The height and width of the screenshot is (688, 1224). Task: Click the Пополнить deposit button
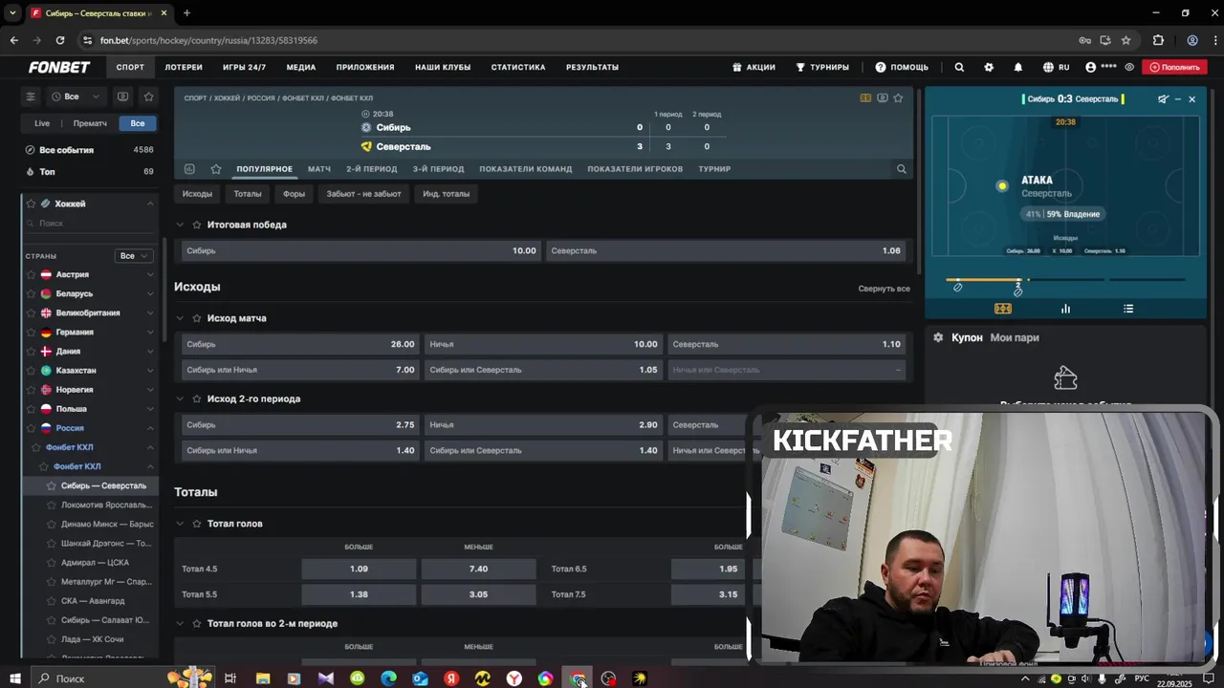click(x=1175, y=67)
